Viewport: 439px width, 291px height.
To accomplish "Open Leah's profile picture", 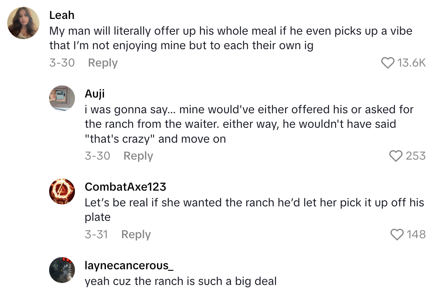I will pyautogui.click(x=23, y=23).
